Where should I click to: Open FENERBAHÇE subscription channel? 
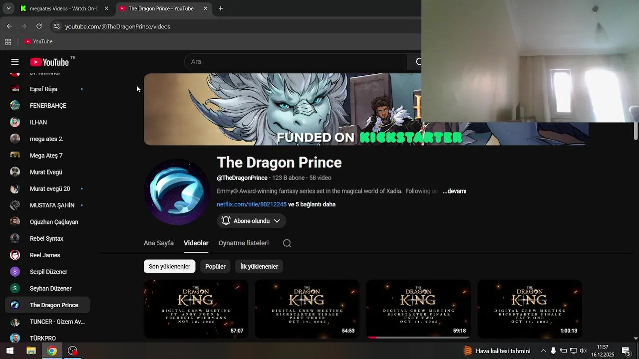(x=47, y=106)
